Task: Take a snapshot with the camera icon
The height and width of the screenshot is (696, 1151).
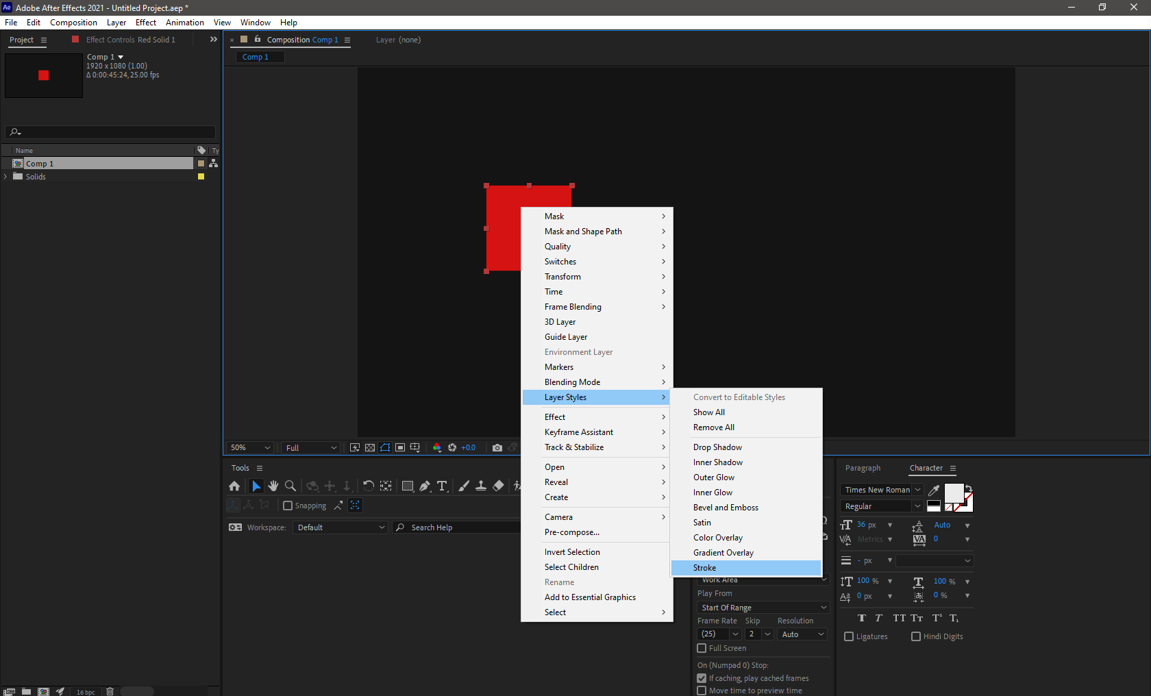Action: 497,447
